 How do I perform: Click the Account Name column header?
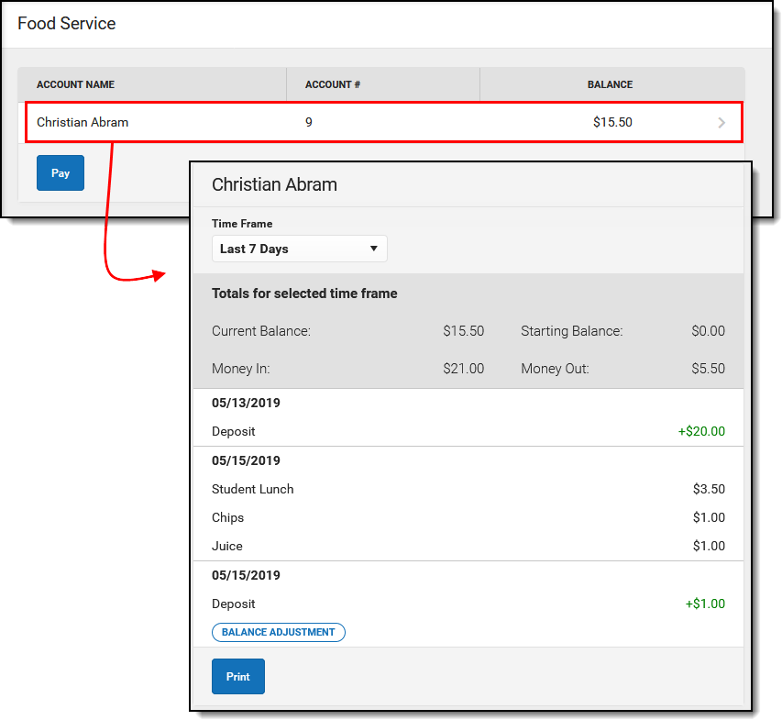[x=75, y=84]
